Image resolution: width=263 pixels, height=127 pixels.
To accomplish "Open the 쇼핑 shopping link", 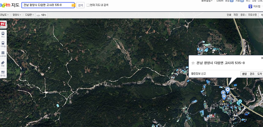I will coord(254,1).
